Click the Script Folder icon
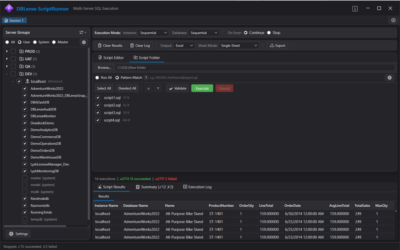Screen dimensions: 400x250 click(135, 57)
